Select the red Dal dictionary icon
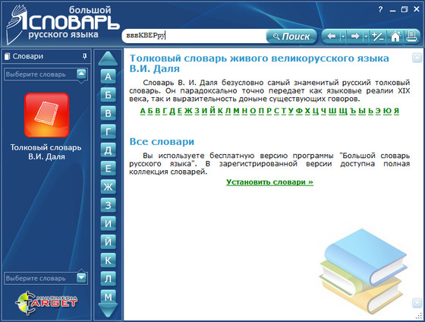Viewport: 425px width, 322px height. point(46,115)
